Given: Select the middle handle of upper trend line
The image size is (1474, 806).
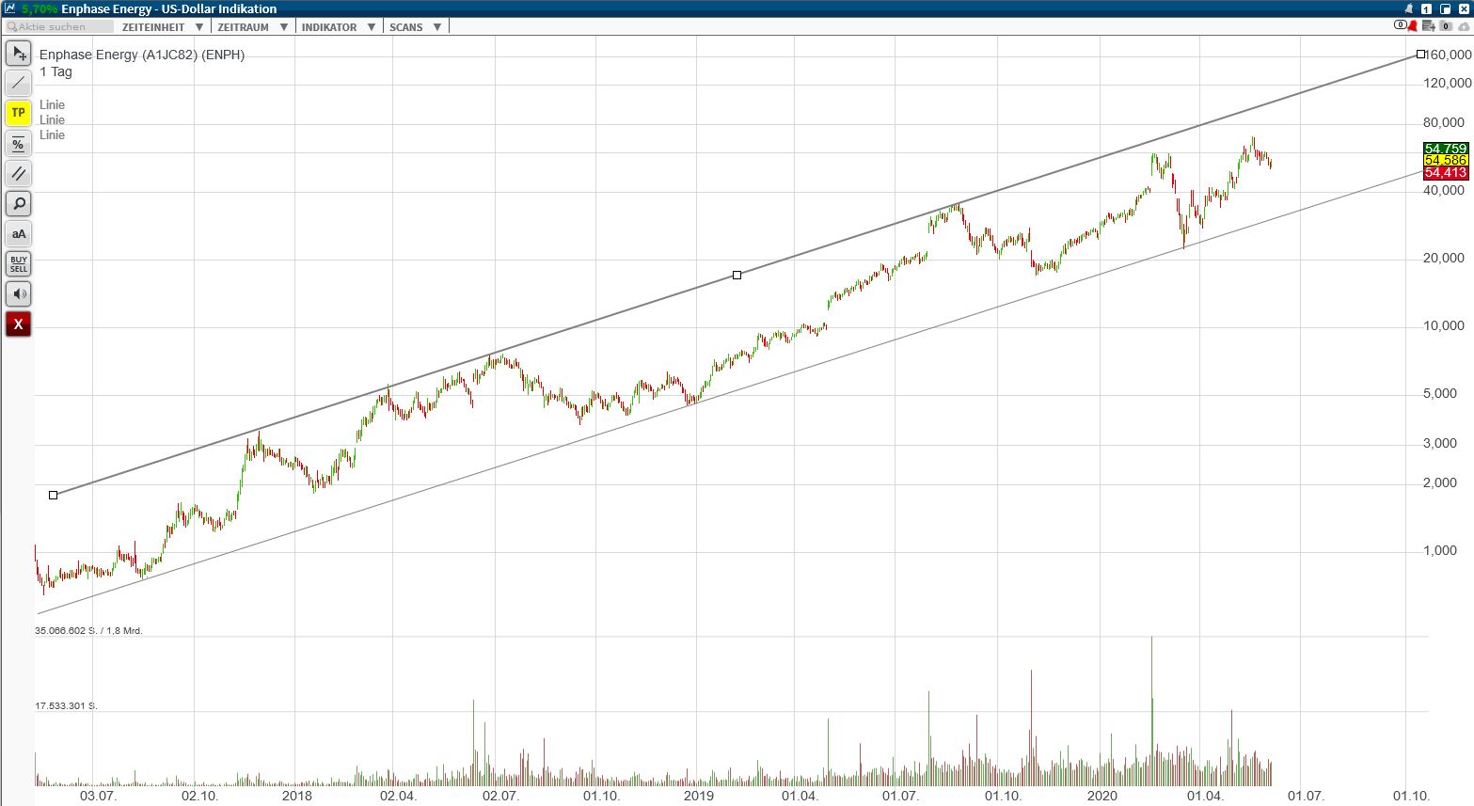Looking at the screenshot, I should pyautogui.click(x=737, y=275).
